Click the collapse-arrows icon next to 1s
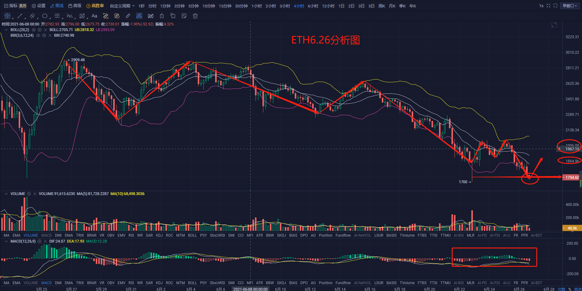Viewport: 582px width, 291px height. pos(548,6)
